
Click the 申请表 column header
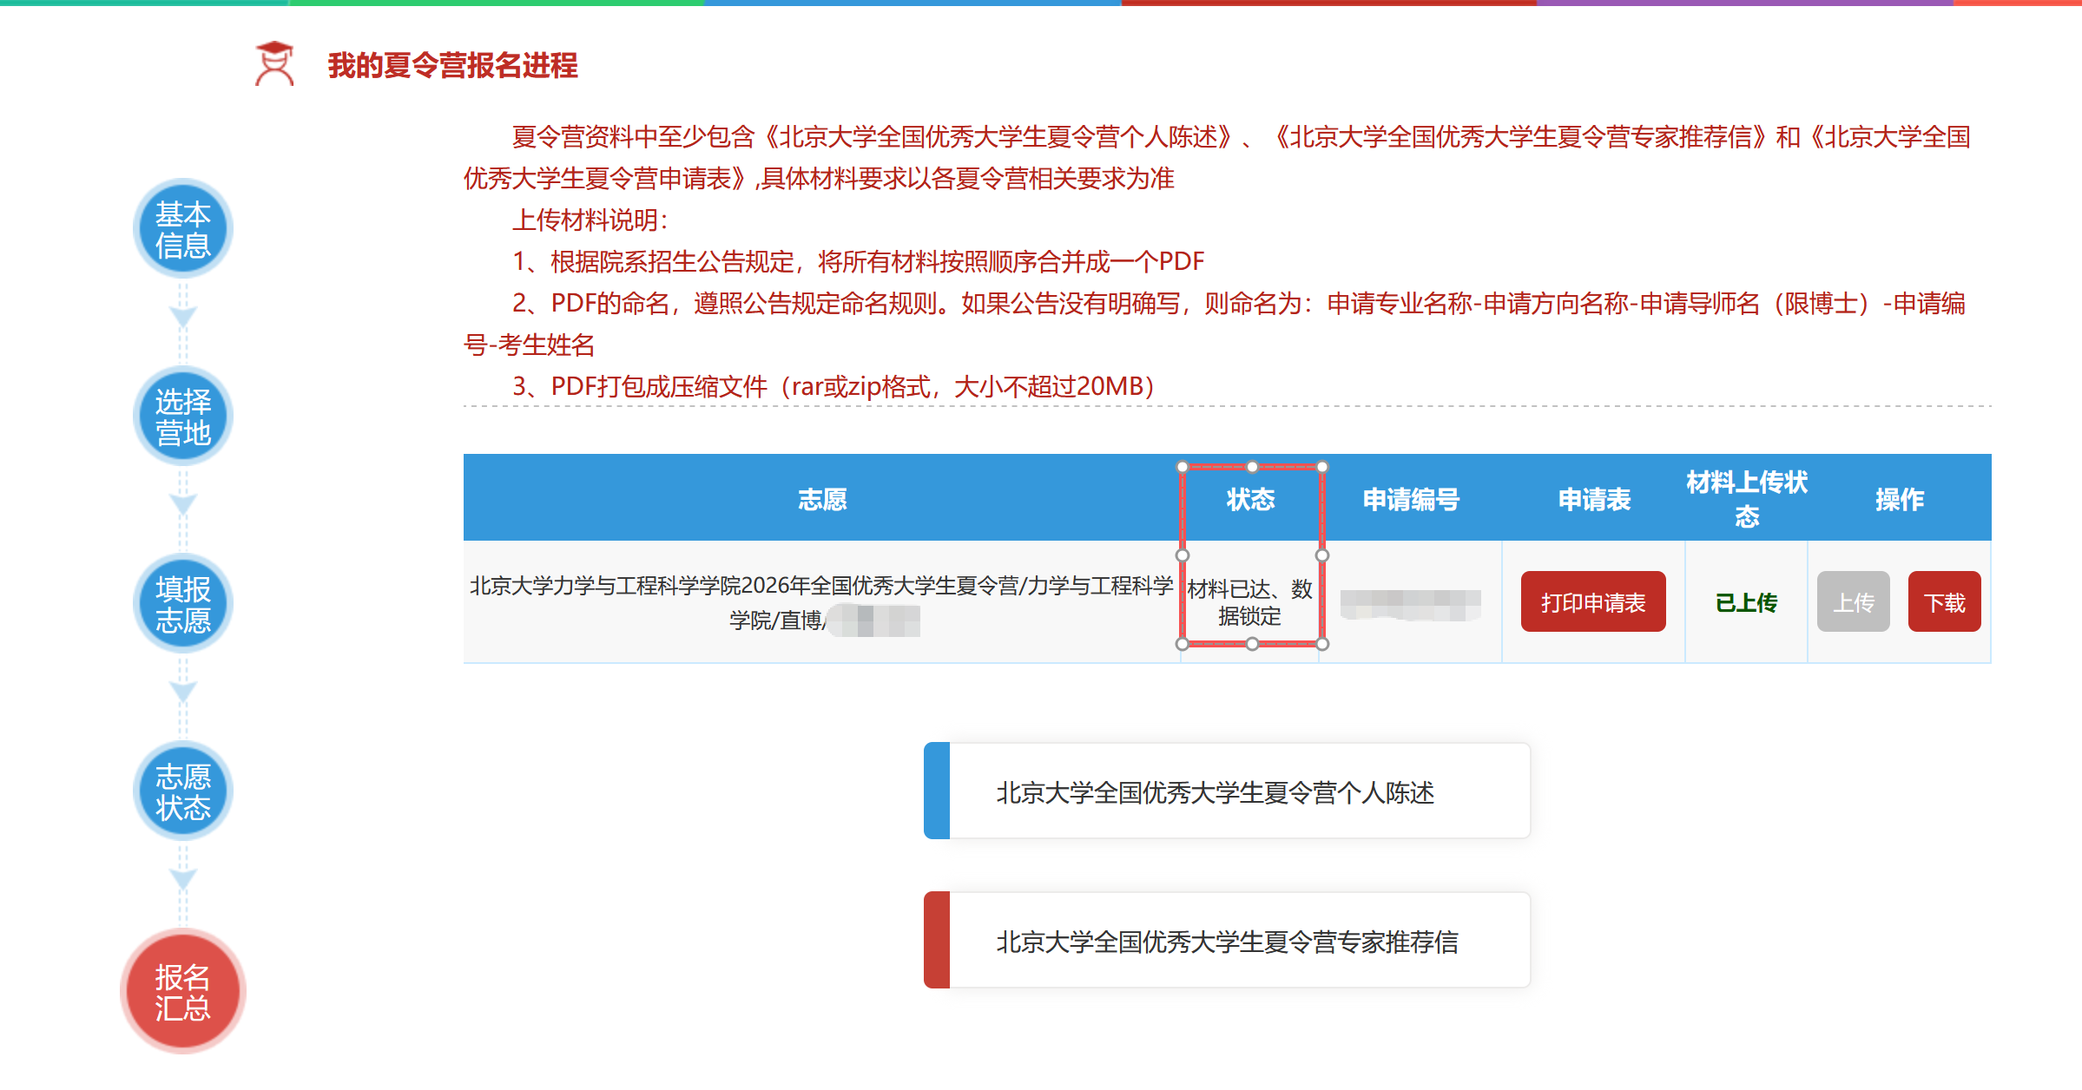[1594, 499]
